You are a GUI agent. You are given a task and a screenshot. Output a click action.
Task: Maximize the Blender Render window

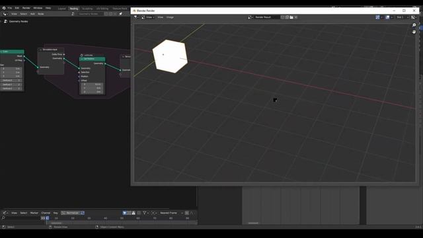(x=404, y=11)
